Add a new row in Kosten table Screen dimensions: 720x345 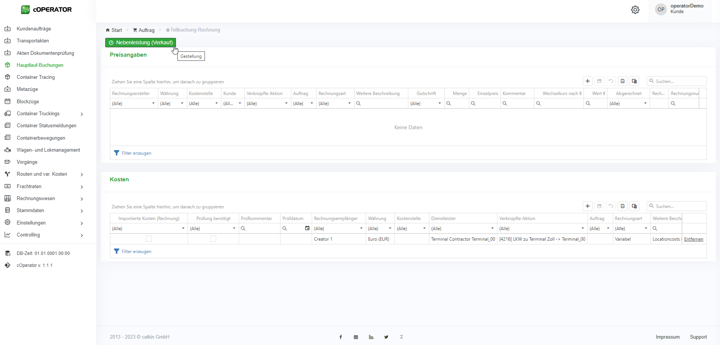click(x=588, y=206)
